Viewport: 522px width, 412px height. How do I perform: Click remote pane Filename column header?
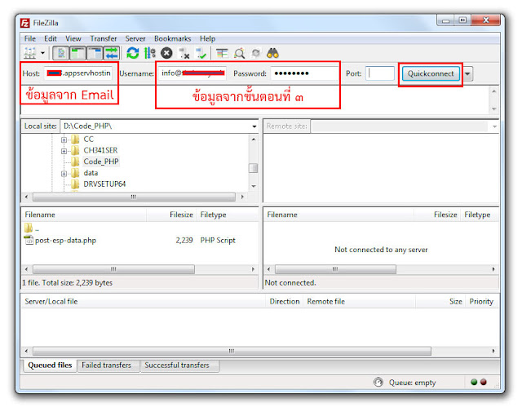coord(339,215)
